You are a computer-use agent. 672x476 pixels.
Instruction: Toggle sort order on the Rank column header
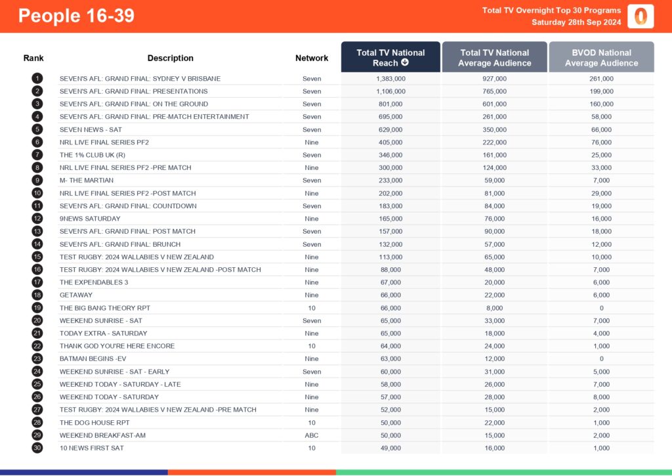pos(33,58)
